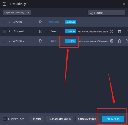Delete LDPlayer-1 with the trash icon
Screen dimensions: 128x125
click(119, 31)
